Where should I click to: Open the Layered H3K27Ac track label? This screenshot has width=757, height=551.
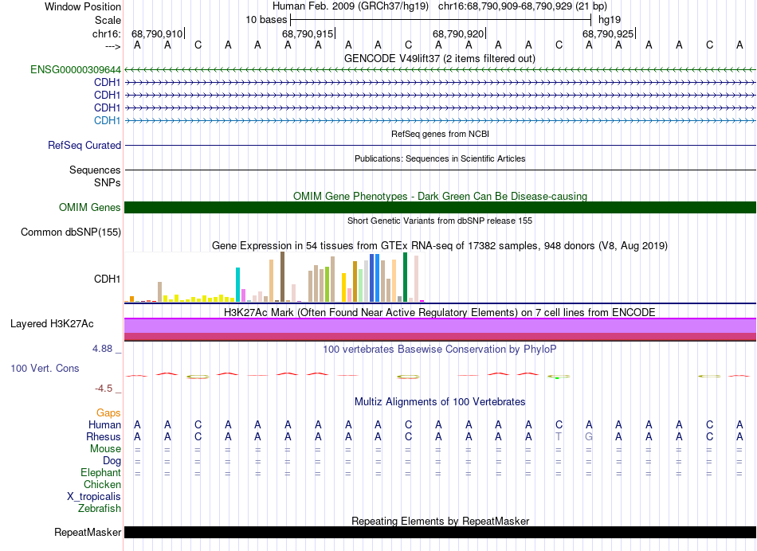click(52, 324)
